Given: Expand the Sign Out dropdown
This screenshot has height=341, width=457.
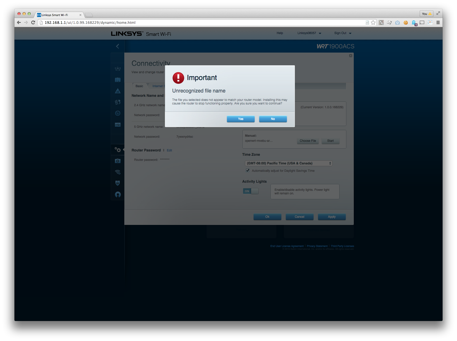Looking at the screenshot, I should (343, 33).
